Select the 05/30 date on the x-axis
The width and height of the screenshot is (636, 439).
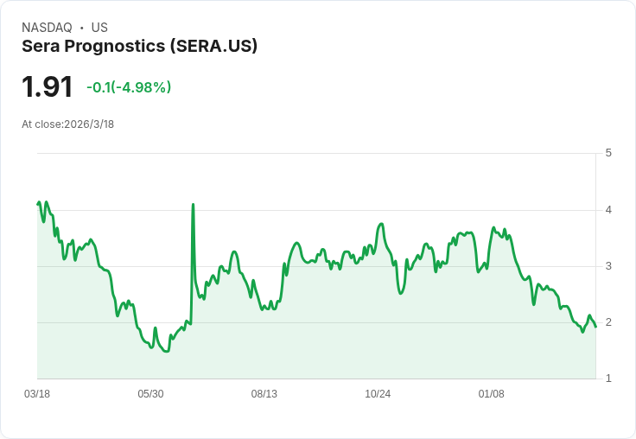click(150, 394)
